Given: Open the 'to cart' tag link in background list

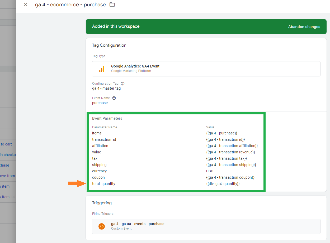Looking at the screenshot, I should 6,144.
